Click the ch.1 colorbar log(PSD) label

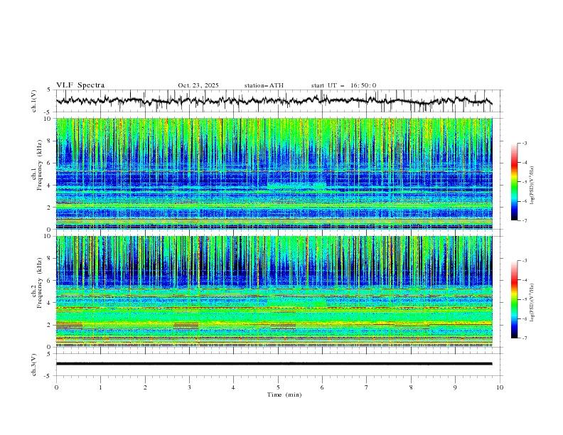pos(533,186)
